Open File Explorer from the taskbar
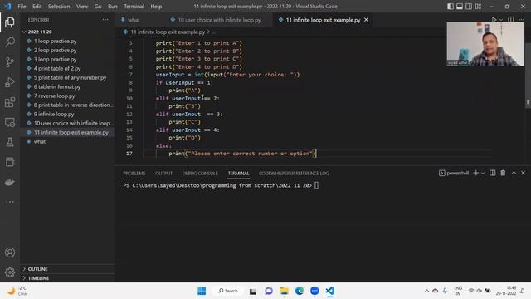Viewport: 531px width, 299px height. [x=284, y=291]
